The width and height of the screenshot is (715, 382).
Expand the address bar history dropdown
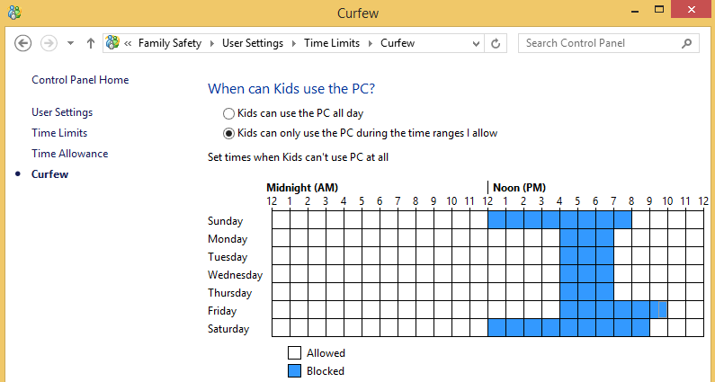(476, 44)
